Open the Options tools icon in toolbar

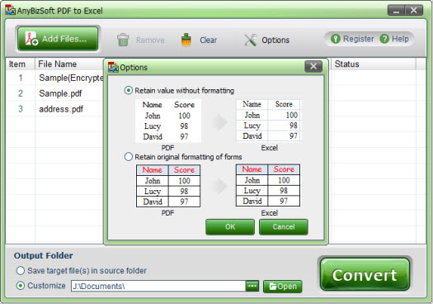point(251,40)
